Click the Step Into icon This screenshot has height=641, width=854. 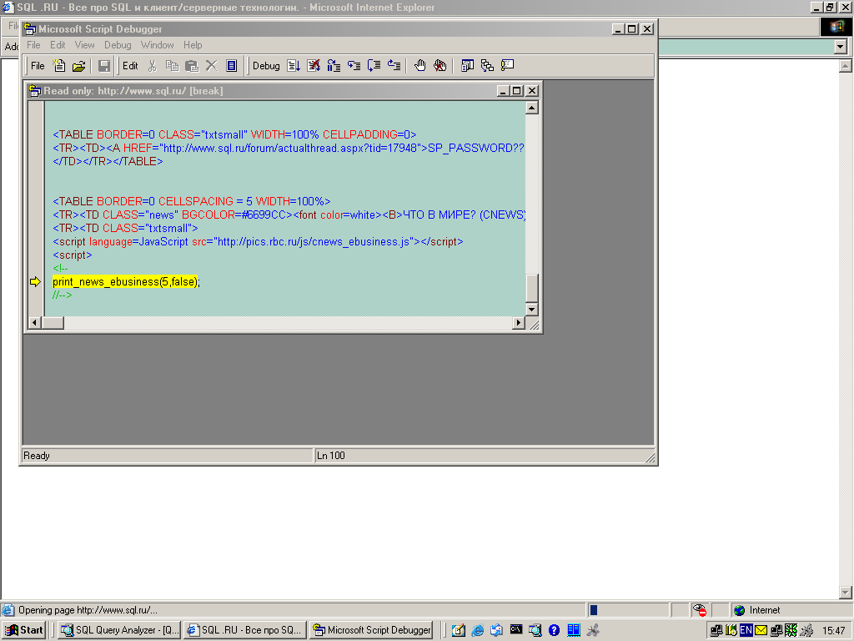click(354, 66)
